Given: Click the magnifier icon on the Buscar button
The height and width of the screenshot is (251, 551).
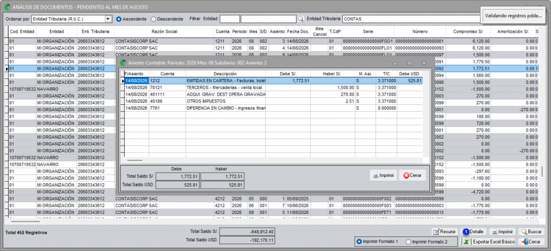Looking at the screenshot, I should tap(524, 232).
